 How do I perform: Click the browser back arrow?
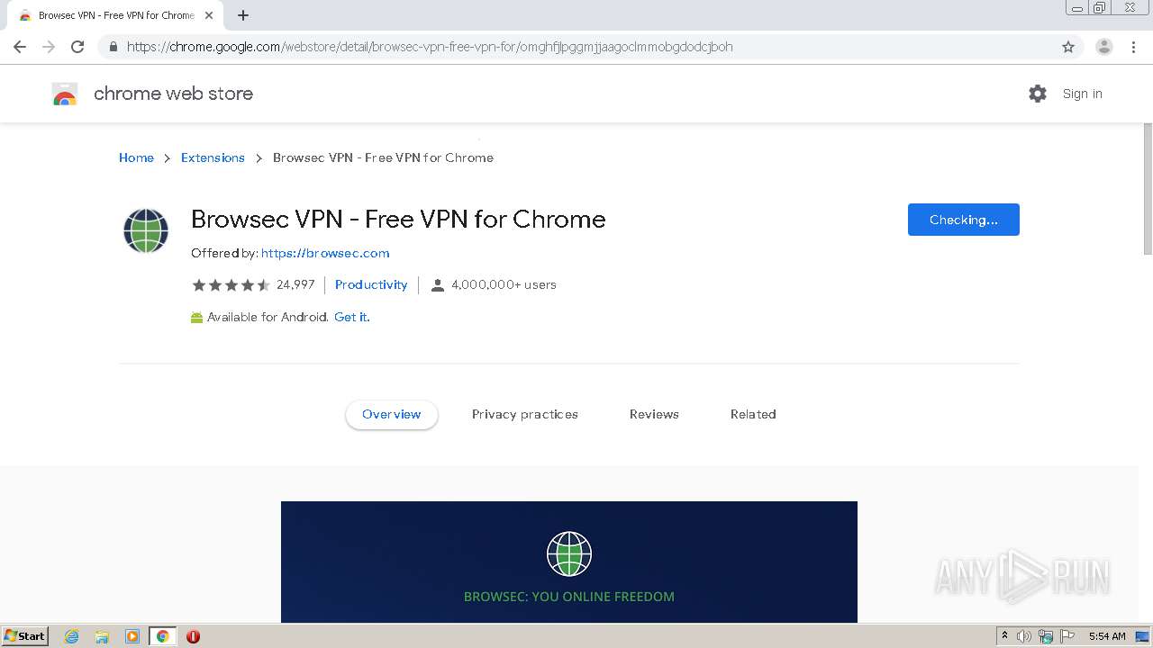tap(20, 47)
